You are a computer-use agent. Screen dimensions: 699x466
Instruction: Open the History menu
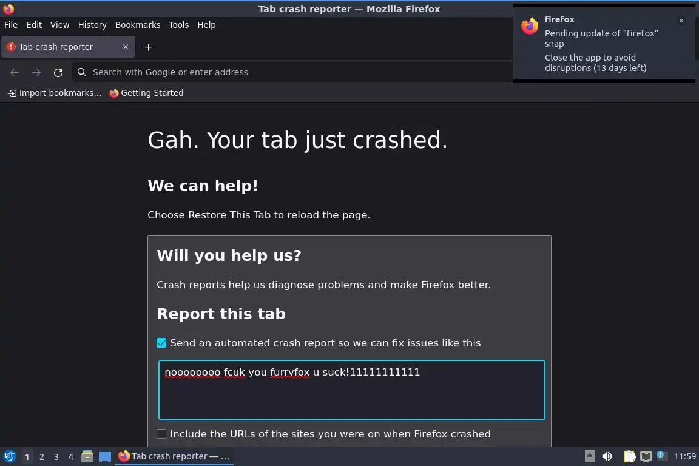tap(92, 25)
